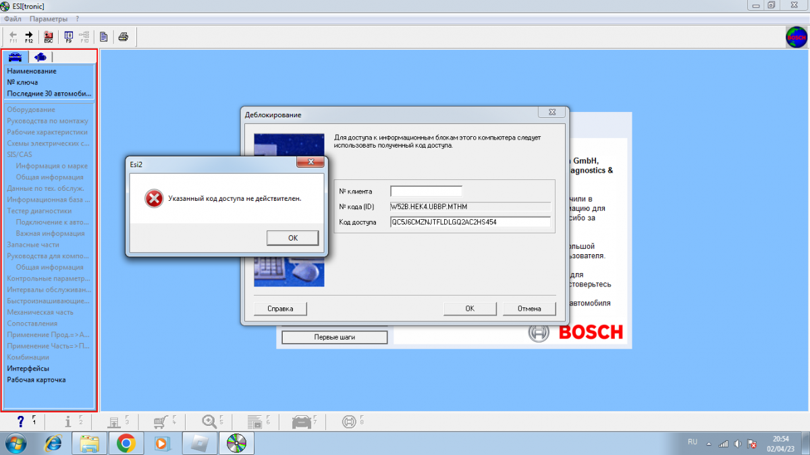
Task: Open Internet Explorer from the taskbar
Action: pyautogui.click(x=54, y=443)
